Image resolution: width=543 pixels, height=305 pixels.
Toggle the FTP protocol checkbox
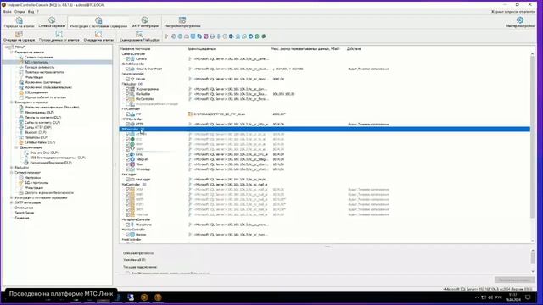click(127, 114)
